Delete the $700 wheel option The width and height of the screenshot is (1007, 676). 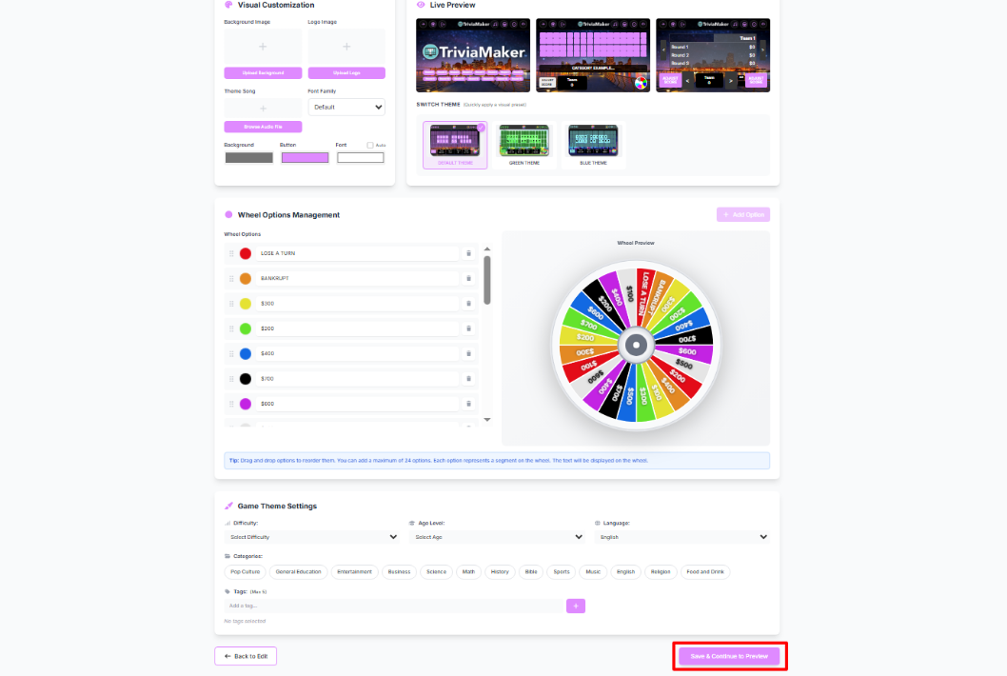[x=469, y=379]
